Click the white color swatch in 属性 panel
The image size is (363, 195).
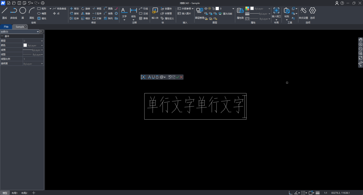(252, 9)
